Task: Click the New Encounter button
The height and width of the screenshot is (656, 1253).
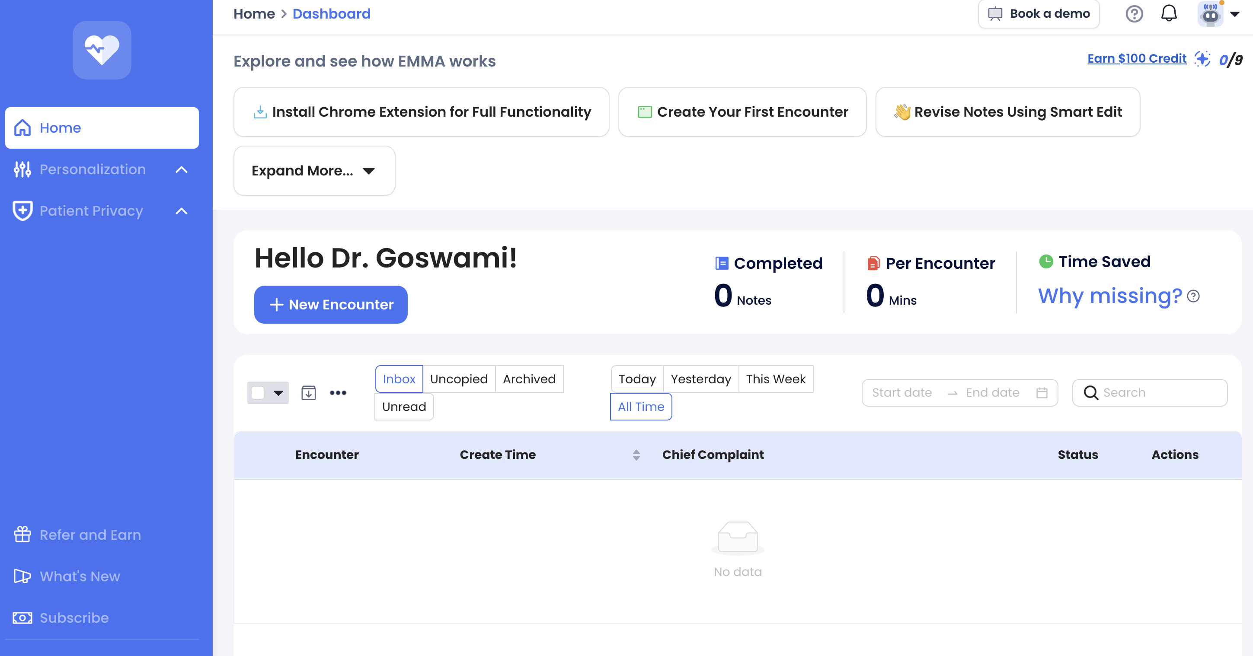Action: [330, 304]
